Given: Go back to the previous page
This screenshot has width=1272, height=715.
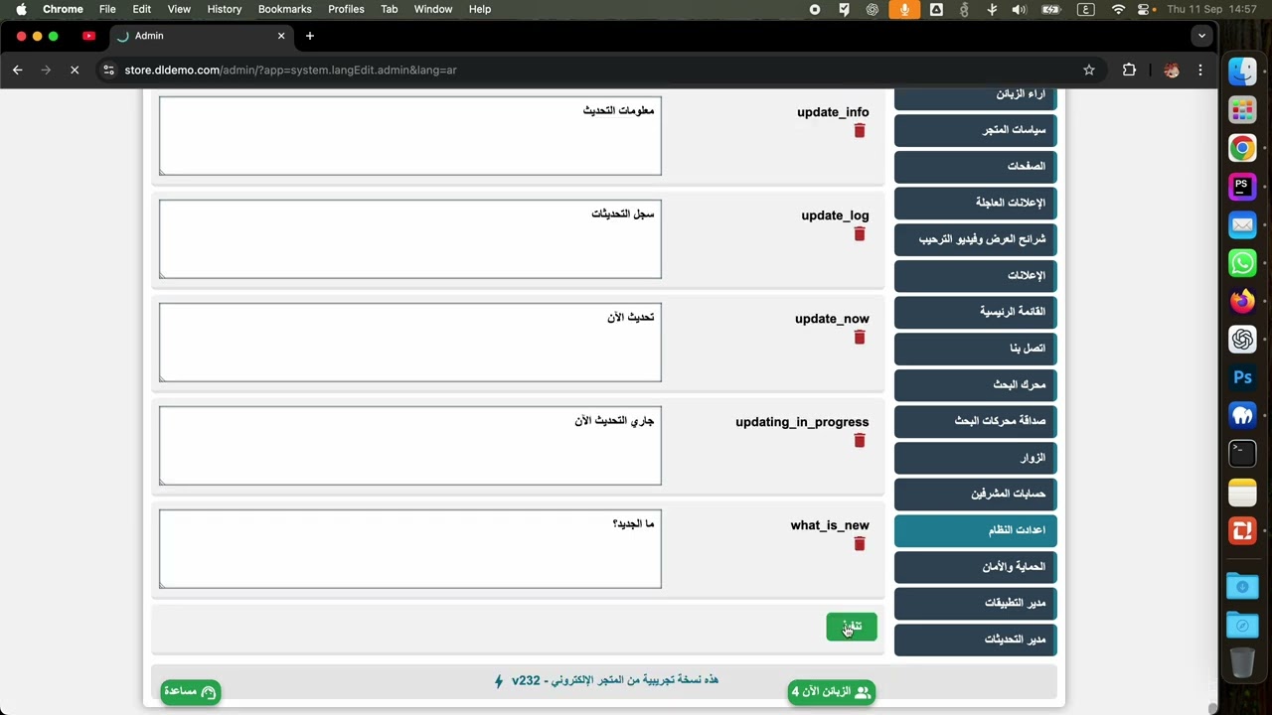Looking at the screenshot, I should (17, 70).
